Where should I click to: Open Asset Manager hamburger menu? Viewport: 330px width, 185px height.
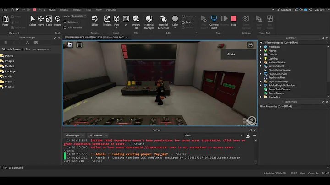5,43
